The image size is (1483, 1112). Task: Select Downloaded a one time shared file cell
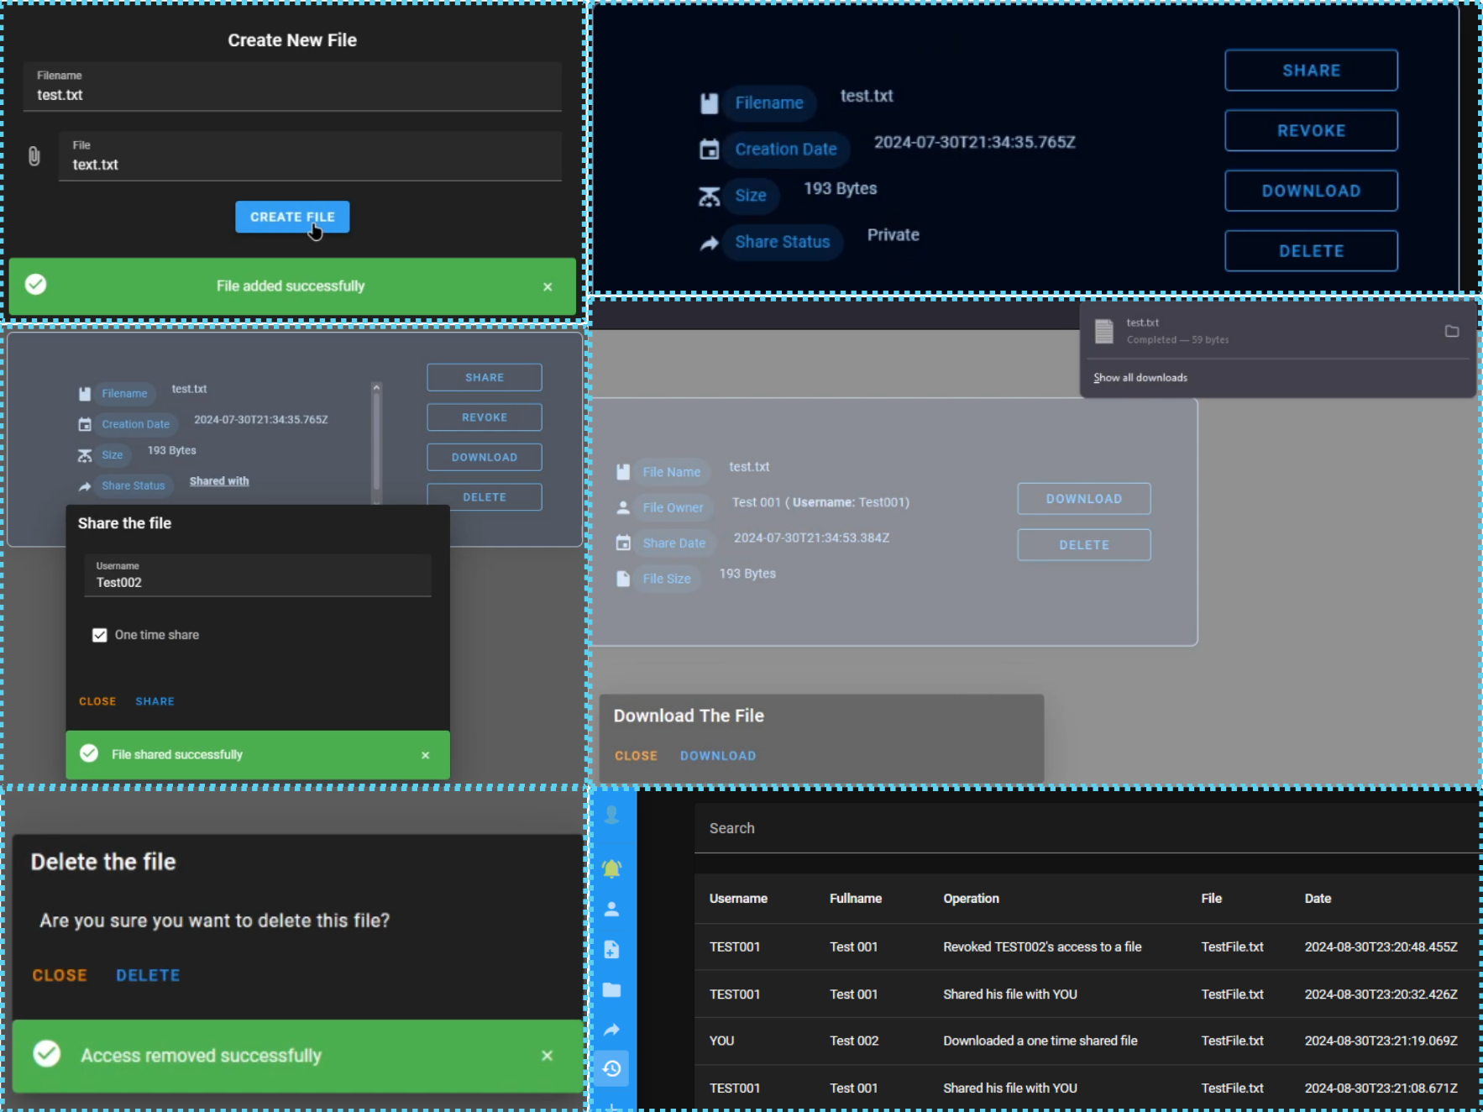click(1040, 1041)
